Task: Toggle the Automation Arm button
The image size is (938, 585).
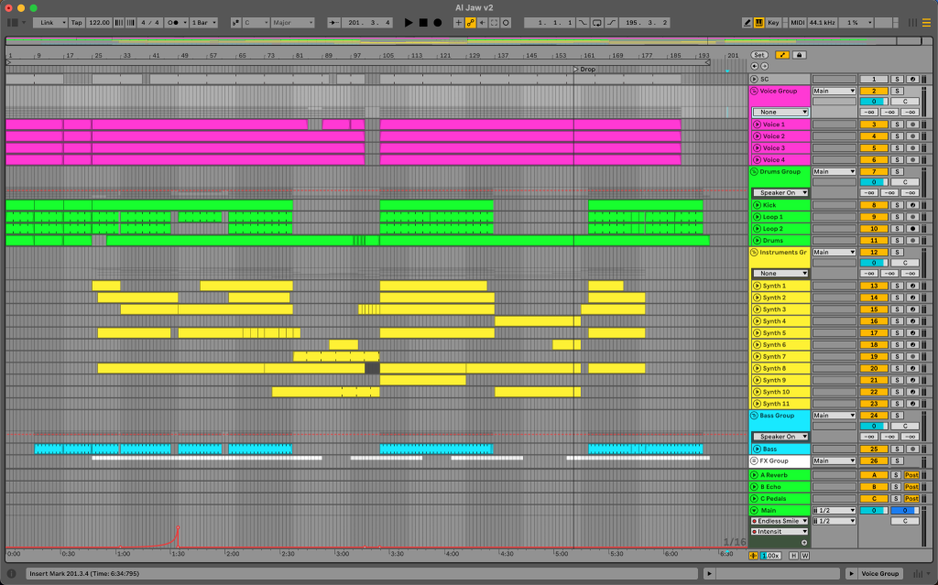Action: point(470,23)
